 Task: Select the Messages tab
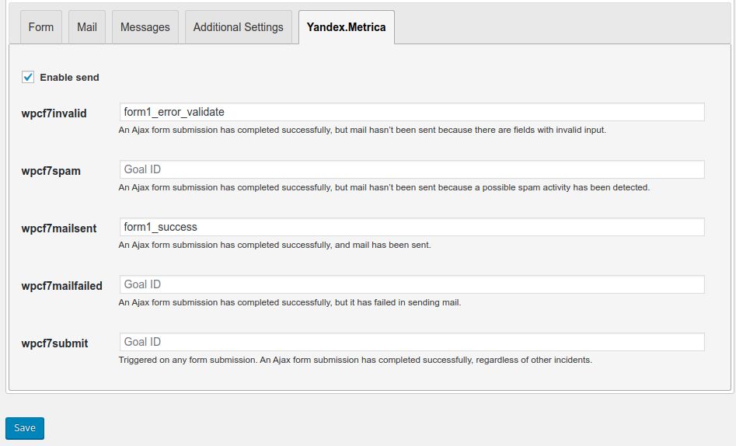tap(145, 27)
